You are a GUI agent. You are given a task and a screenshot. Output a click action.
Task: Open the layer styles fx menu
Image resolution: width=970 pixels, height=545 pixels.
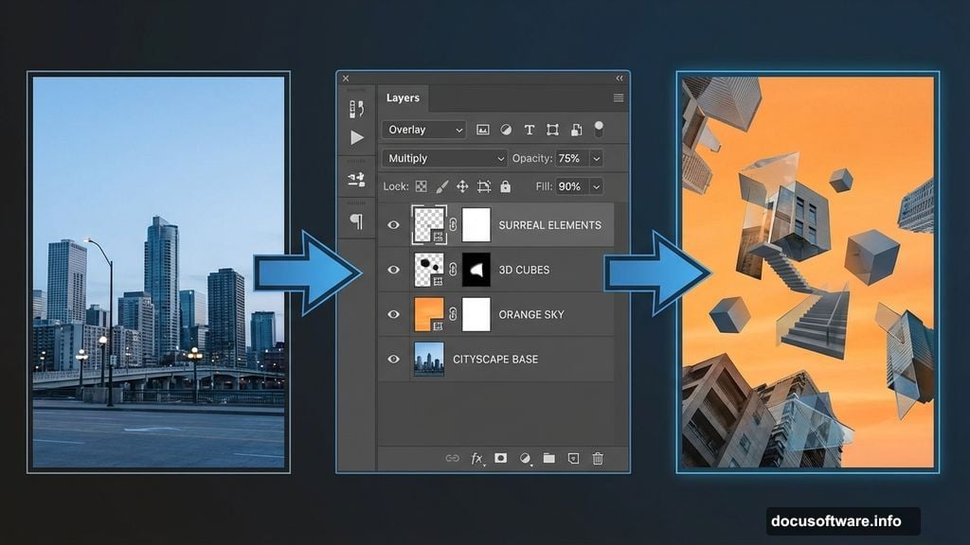476,458
